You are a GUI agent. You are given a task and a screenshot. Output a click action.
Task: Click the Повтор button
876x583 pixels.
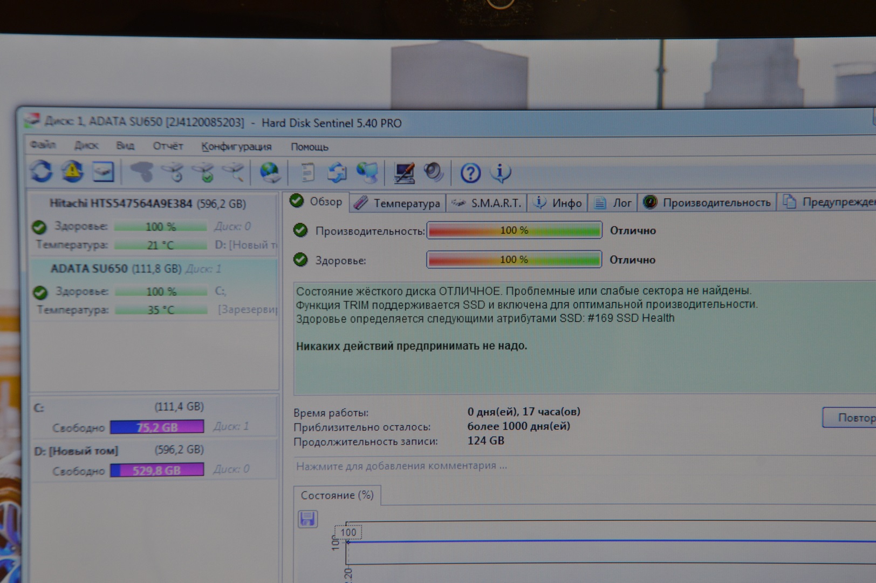[x=849, y=417]
